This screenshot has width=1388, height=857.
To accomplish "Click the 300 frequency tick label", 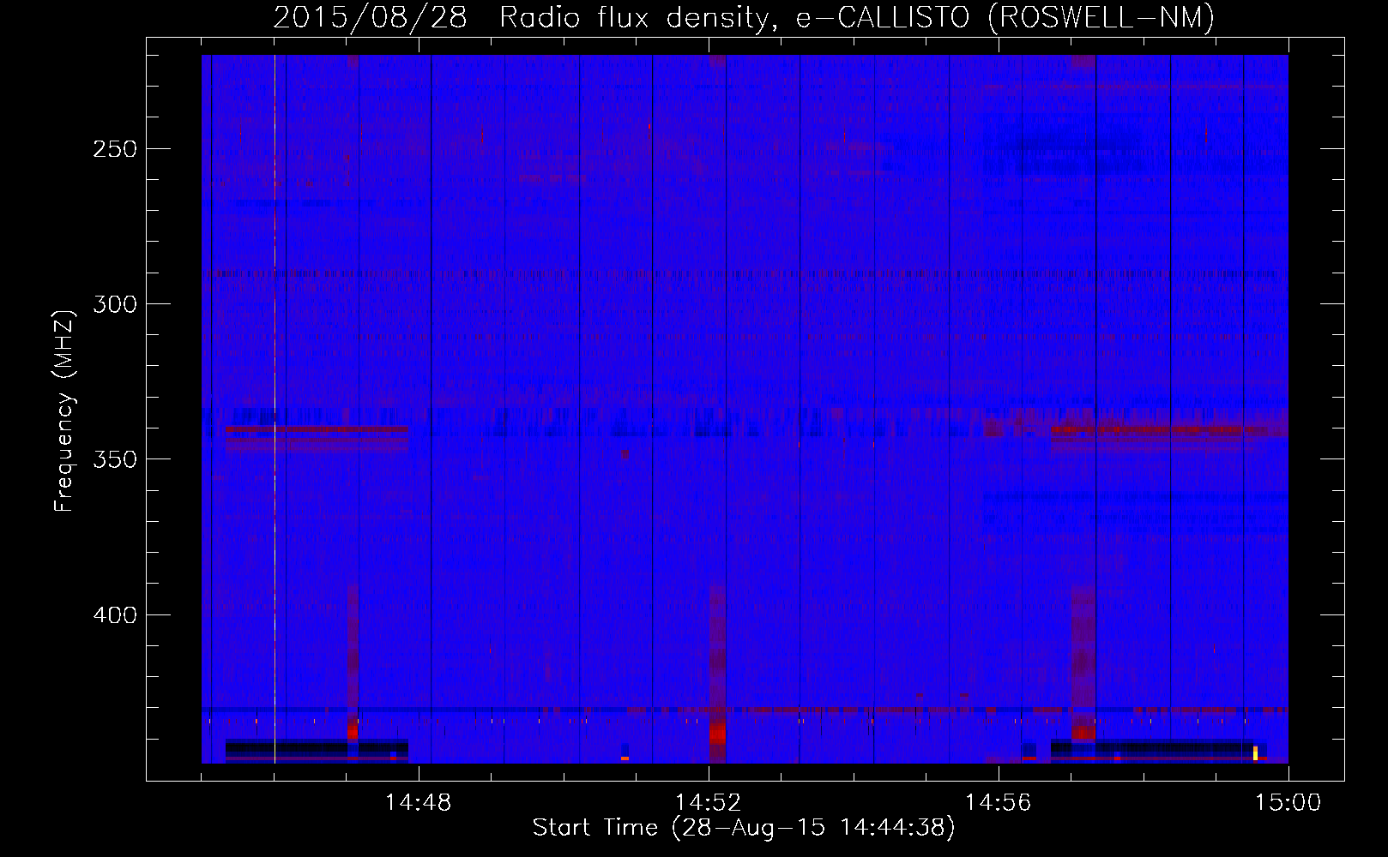I will (x=115, y=304).
